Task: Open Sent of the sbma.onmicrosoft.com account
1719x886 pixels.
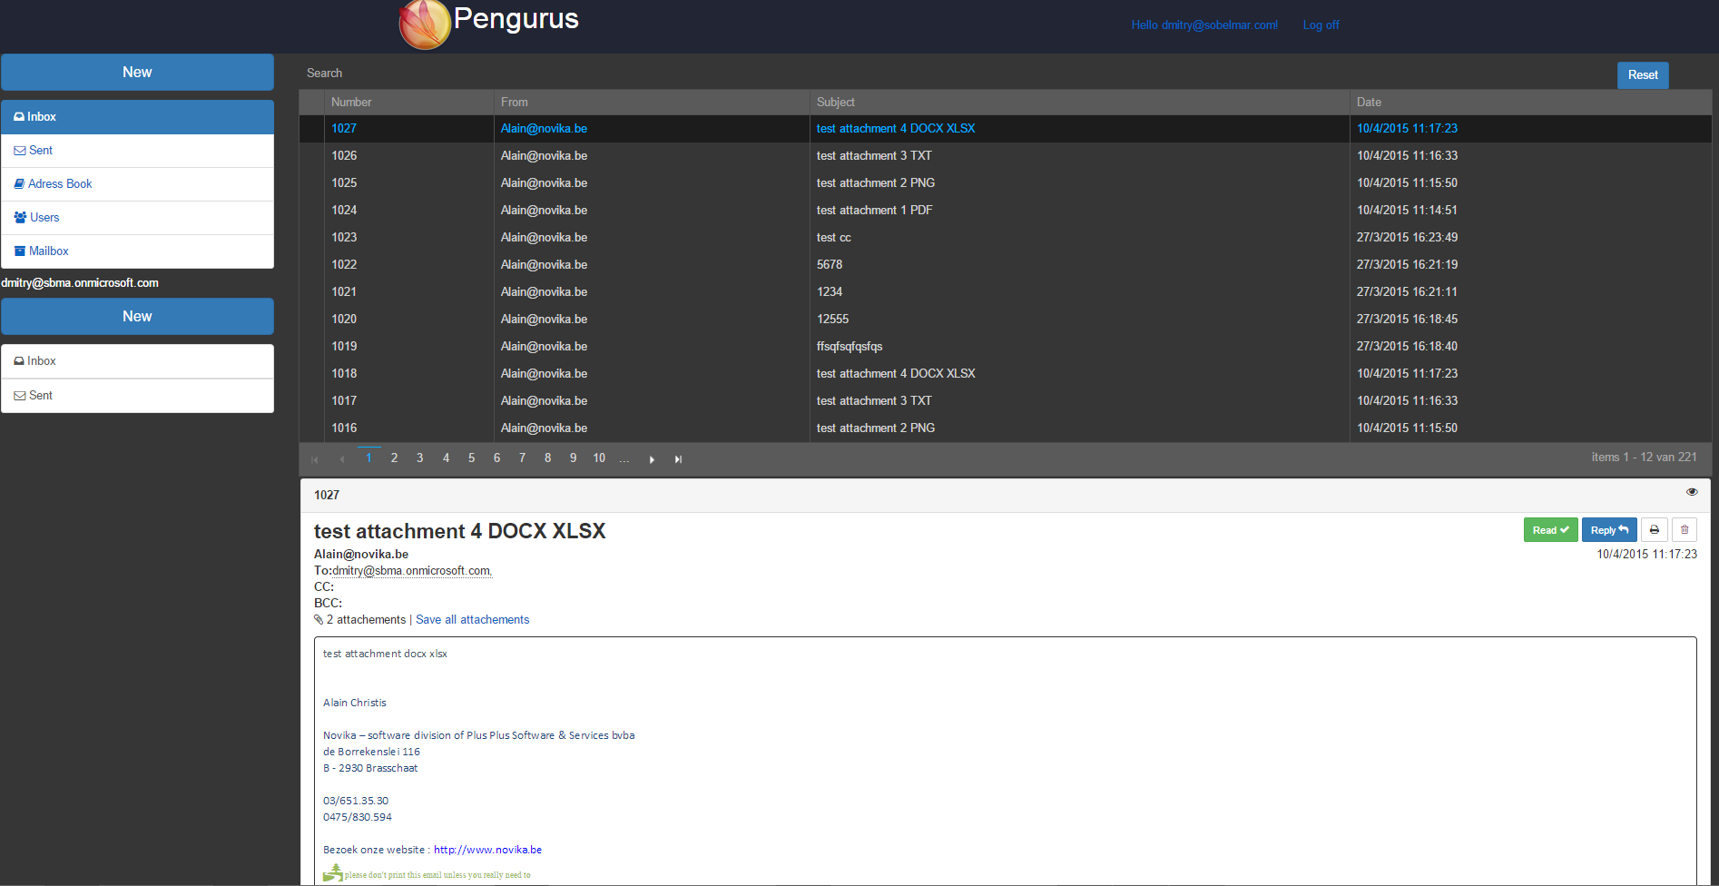Action: [137, 396]
